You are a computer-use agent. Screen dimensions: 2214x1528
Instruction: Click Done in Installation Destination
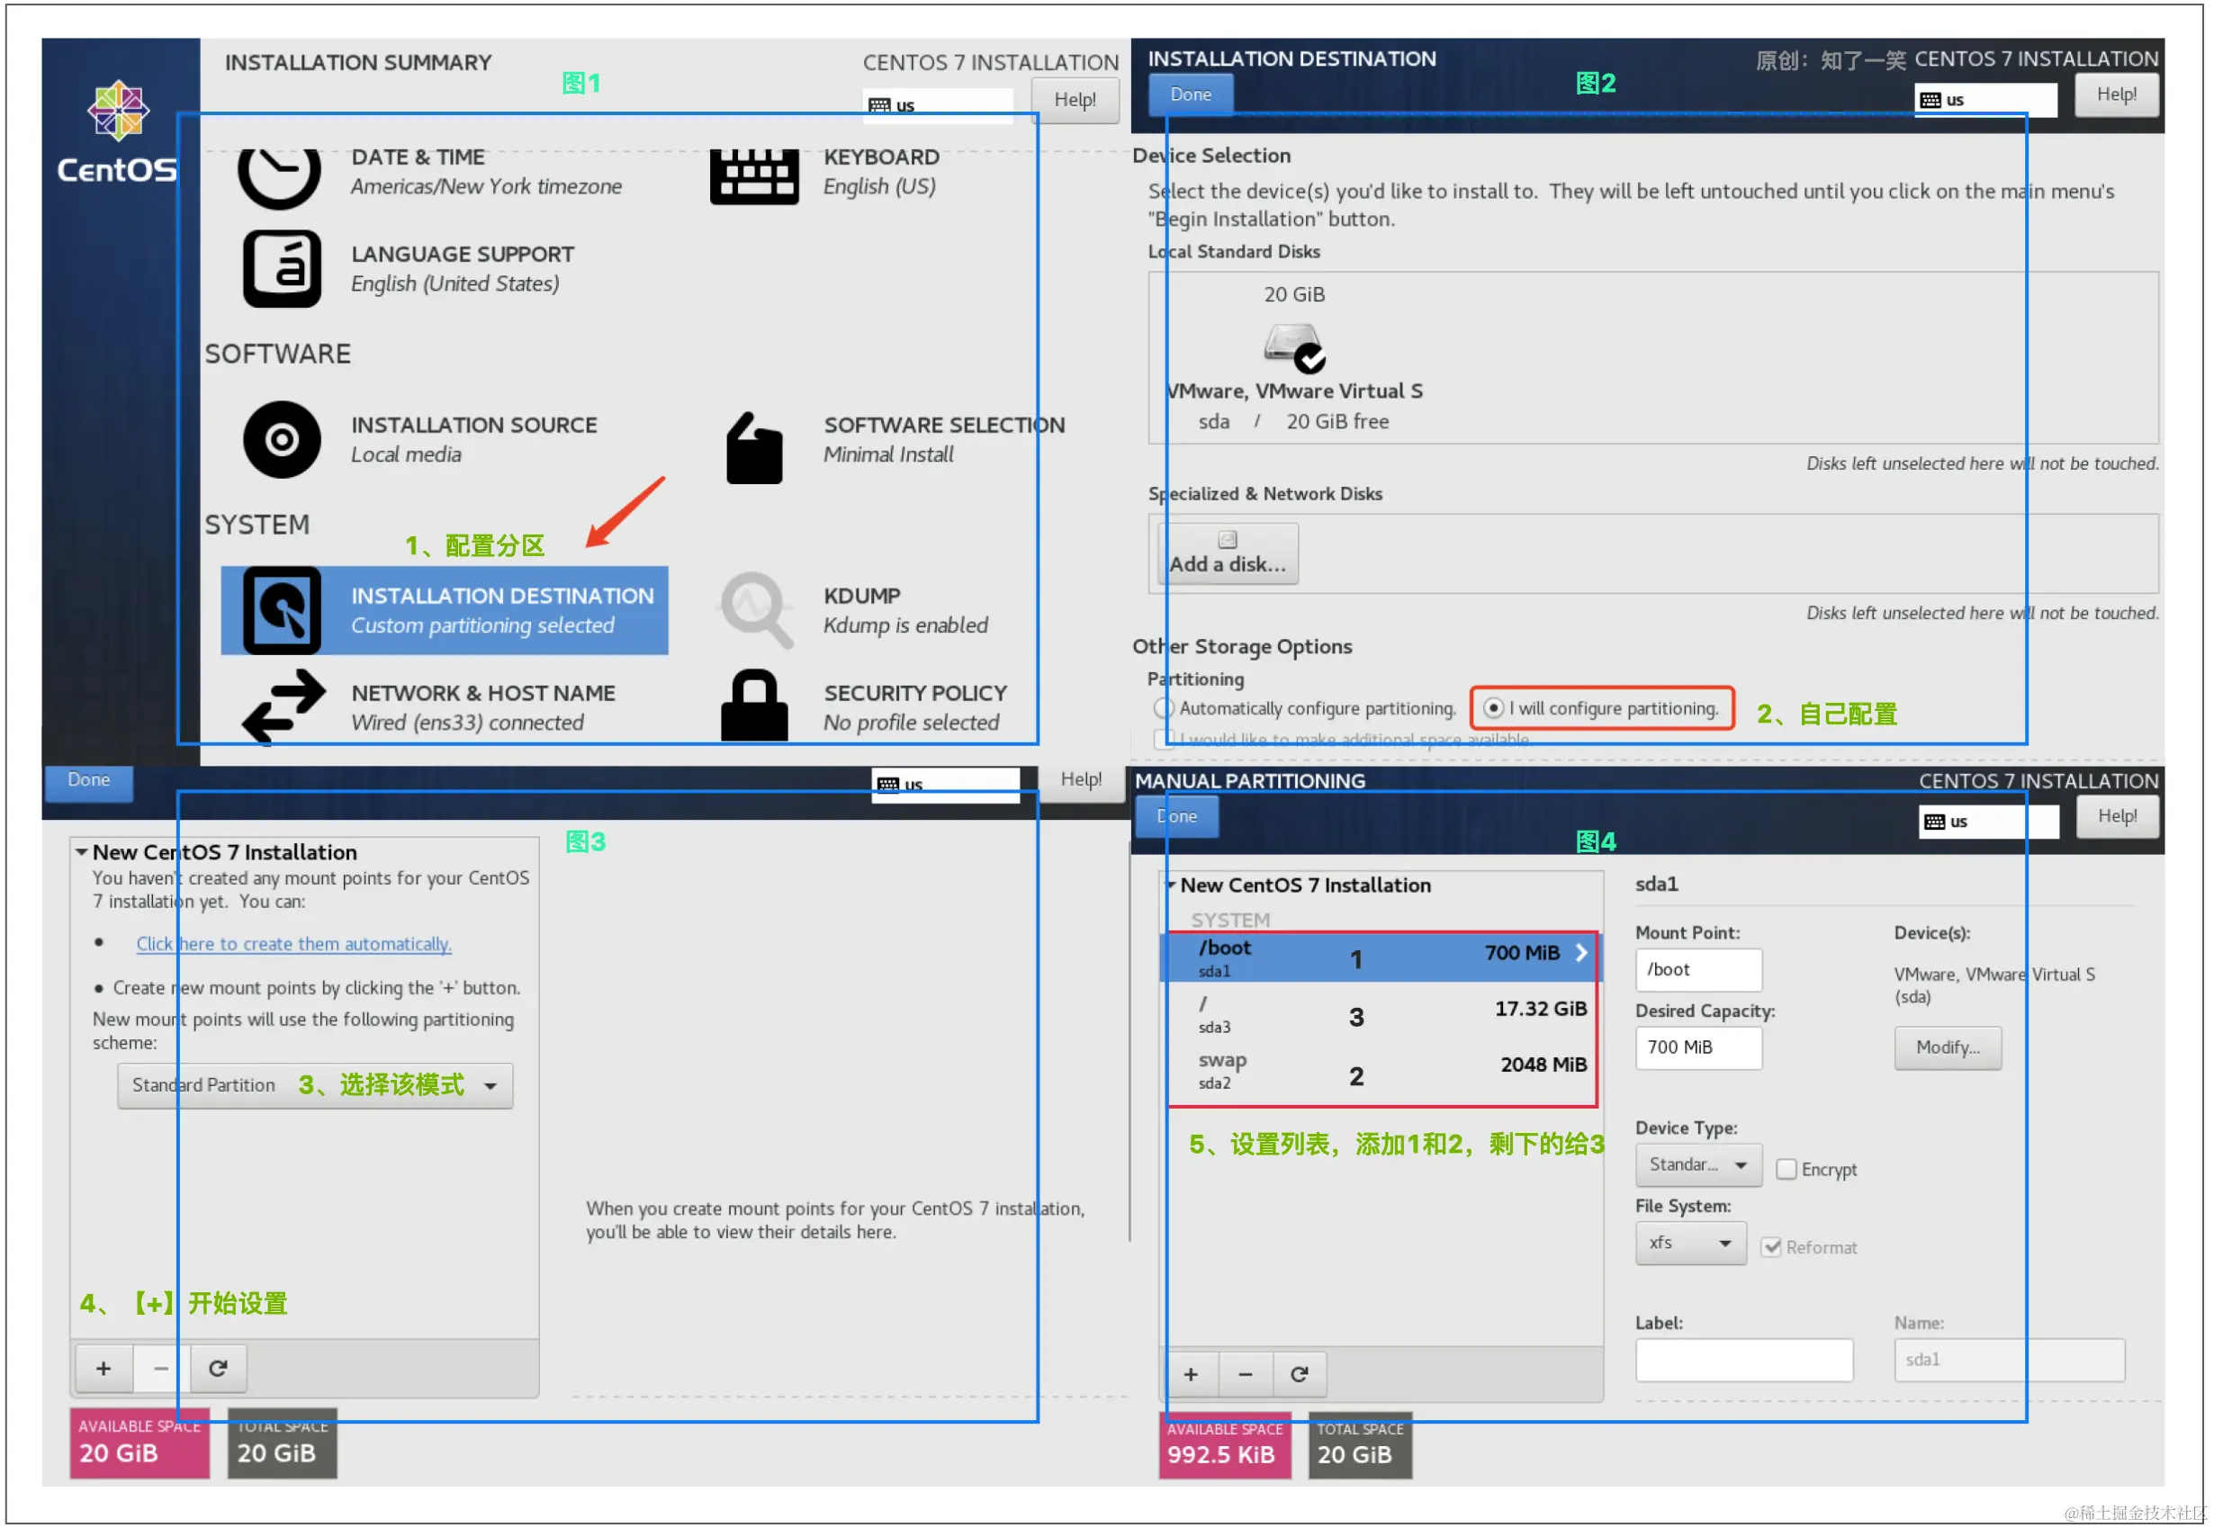1192,94
